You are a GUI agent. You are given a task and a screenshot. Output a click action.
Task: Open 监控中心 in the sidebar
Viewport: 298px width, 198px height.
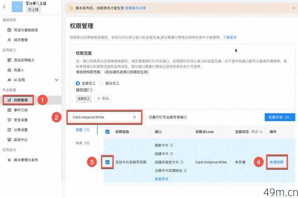pos(21,140)
